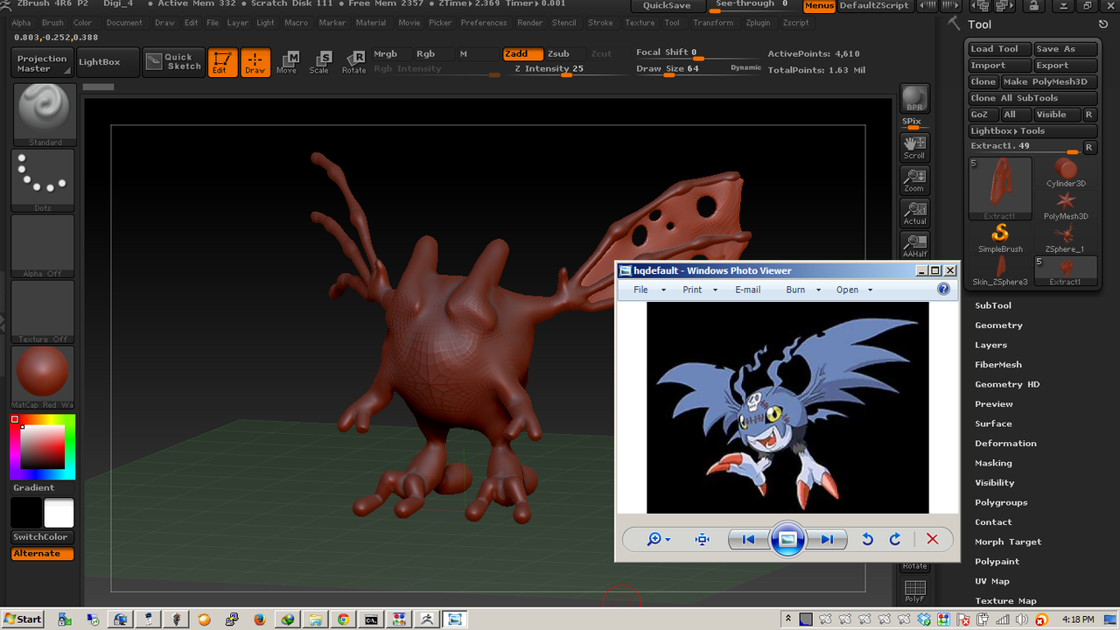Open the Texture Off picker
The height and width of the screenshot is (630, 1120).
(x=45, y=312)
